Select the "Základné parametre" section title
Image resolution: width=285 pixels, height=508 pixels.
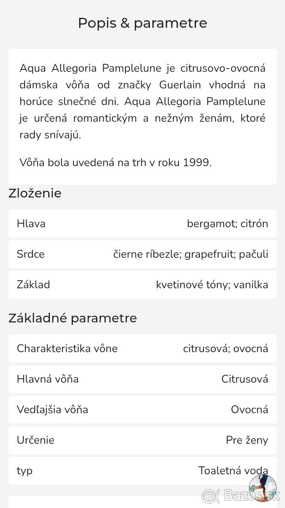click(x=73, y=318)
